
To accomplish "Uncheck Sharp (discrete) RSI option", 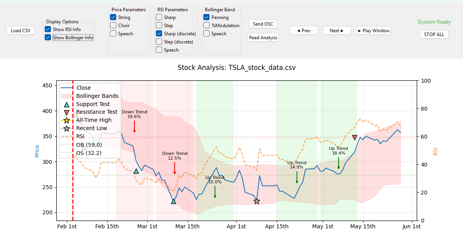I will [x=159, y=34].
